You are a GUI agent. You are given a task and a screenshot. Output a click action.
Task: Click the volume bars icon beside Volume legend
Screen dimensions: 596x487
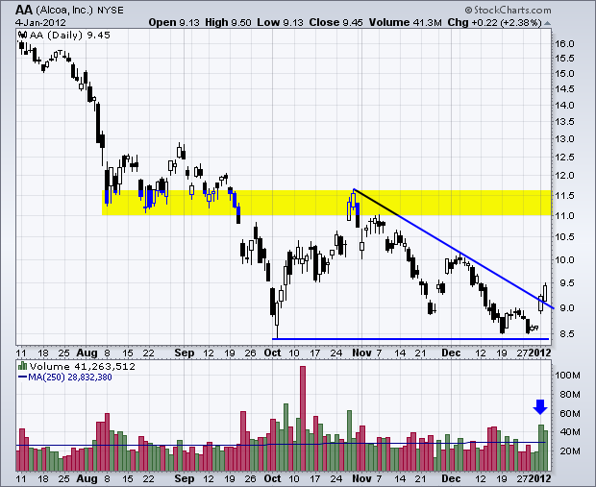point(22,366)
